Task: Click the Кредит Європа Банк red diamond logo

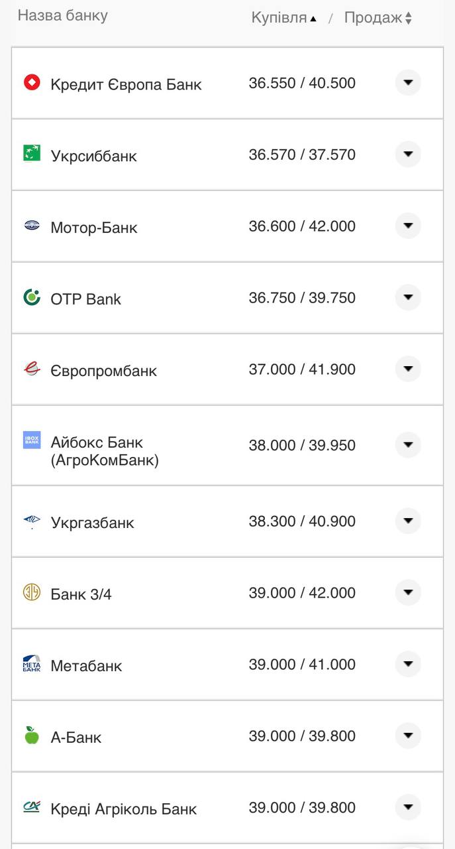Action: tap(31, 83)
